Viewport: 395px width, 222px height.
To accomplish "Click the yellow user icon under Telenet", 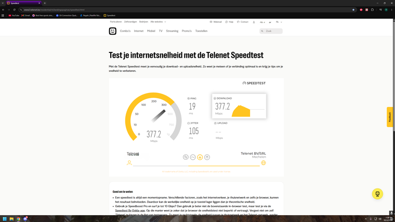I will 129,163.
